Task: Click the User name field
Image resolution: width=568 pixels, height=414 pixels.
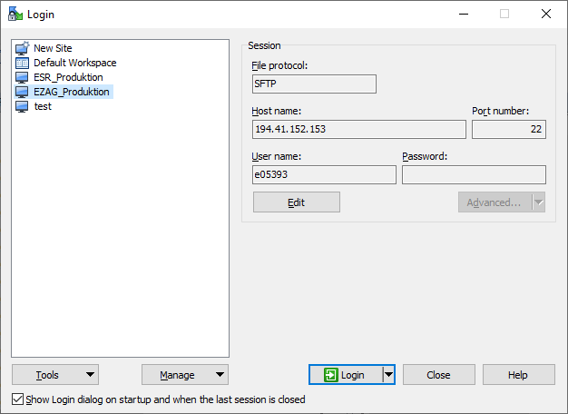Action: point(324,174)
